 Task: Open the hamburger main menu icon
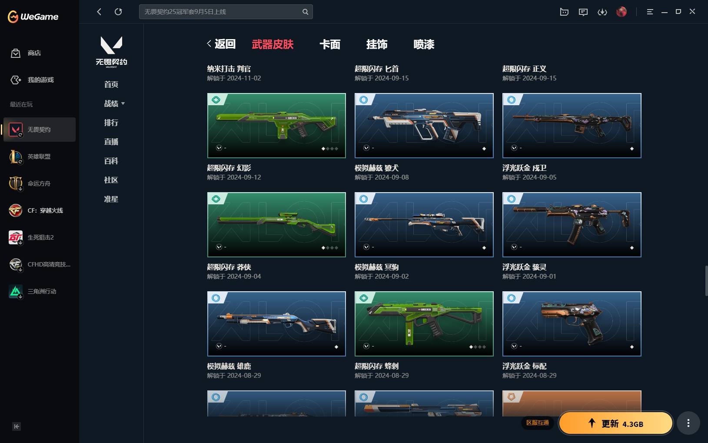click(650, 12)
